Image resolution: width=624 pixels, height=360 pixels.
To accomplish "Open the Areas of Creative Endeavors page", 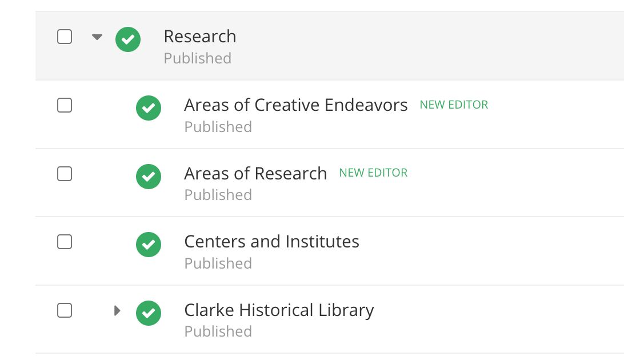I will coord(295,105).
